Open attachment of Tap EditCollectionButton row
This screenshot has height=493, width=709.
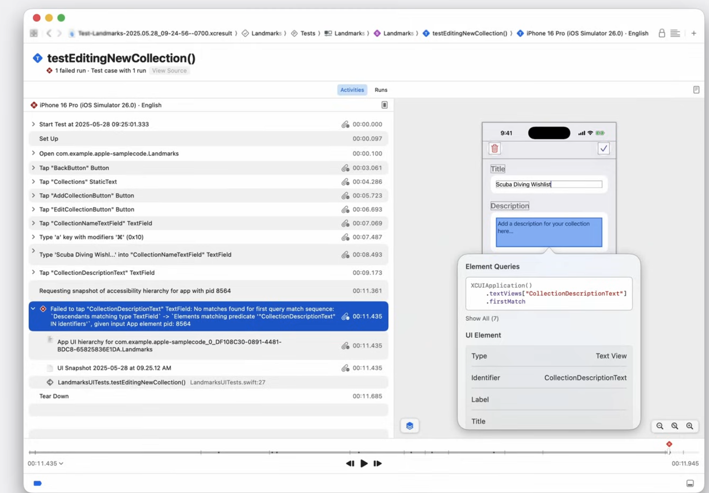point(345,209)
